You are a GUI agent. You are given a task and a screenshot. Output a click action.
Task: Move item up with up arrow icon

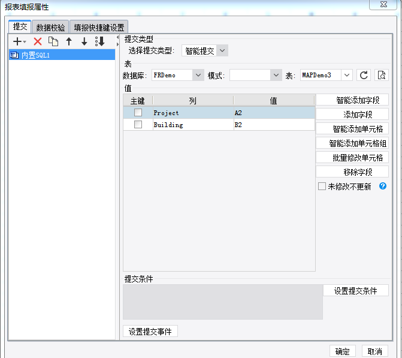coord(69,41)
